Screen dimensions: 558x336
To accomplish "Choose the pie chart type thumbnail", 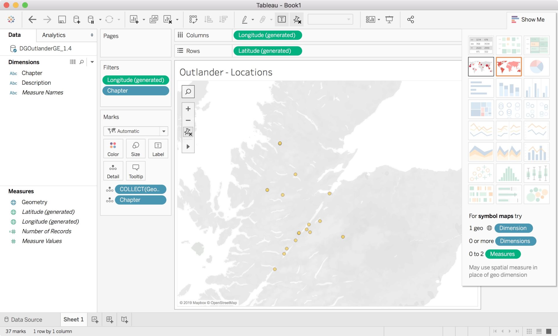I will click(x=536, y=66).
